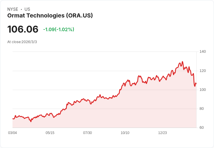
Task: Select the 10/10 date on the x-axis
Action: (x=125, y=133)
